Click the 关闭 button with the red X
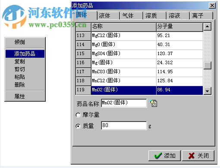The image size is (220, 168). coord(198,156)
